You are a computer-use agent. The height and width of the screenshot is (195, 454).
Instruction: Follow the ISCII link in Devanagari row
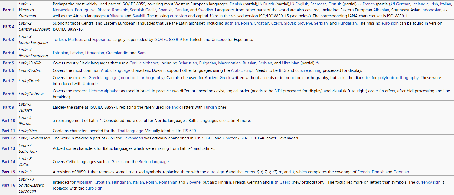(209, 138)
